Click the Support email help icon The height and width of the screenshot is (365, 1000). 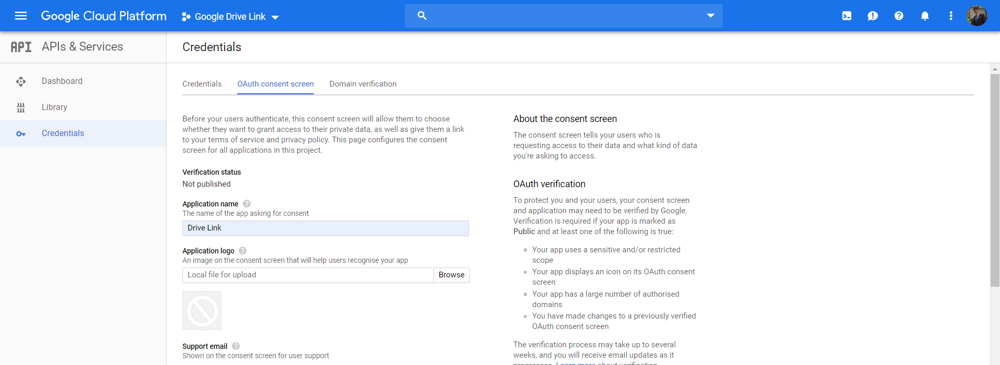(x=236, y=346)
